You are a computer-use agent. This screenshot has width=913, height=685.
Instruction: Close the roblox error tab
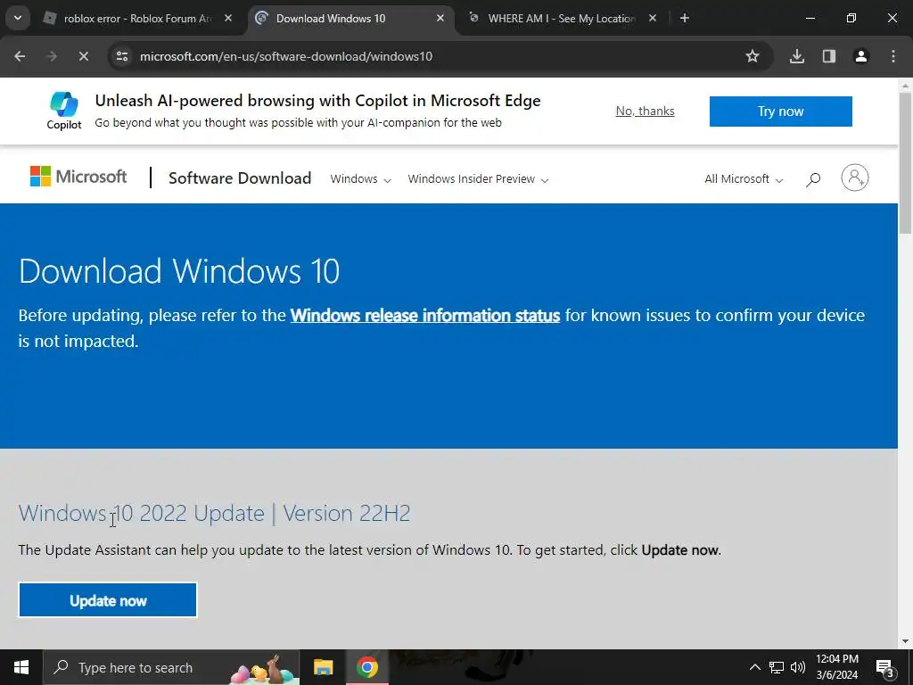228,18
